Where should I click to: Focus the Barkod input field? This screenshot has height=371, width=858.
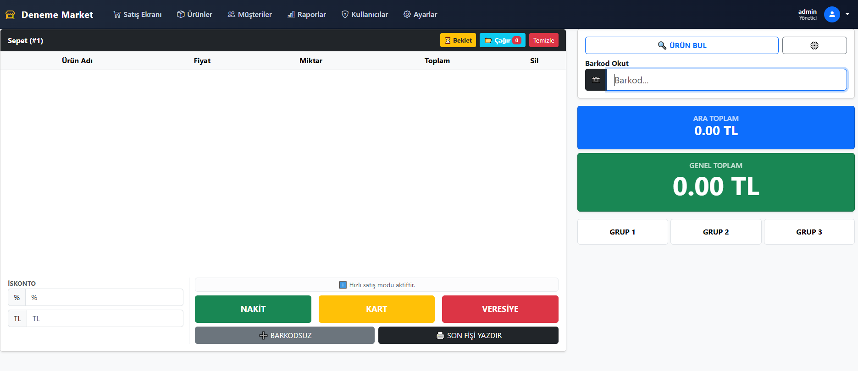[x=726, y=80]
